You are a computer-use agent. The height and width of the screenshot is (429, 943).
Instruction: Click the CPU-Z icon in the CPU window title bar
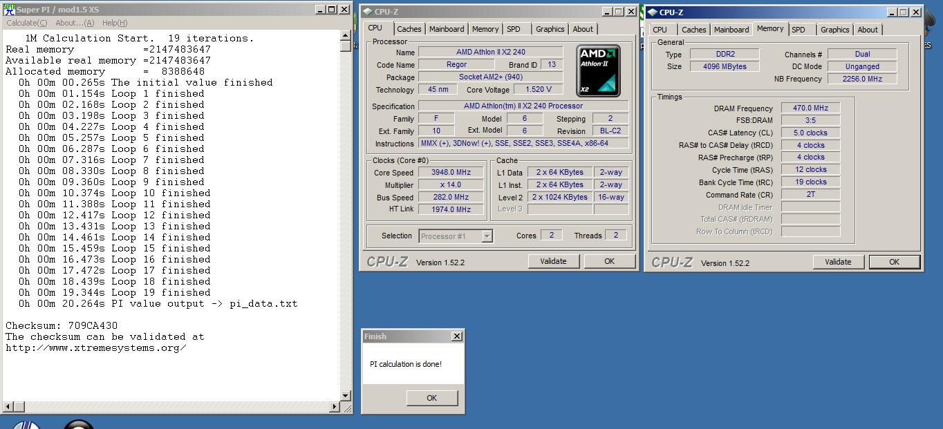click(x=368, y=12)
